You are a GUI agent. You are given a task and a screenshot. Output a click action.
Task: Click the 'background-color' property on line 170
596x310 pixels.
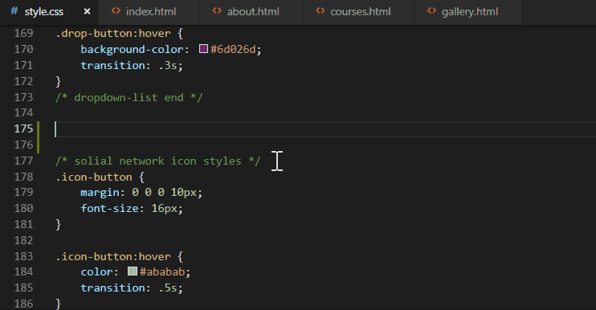point(132,49)
